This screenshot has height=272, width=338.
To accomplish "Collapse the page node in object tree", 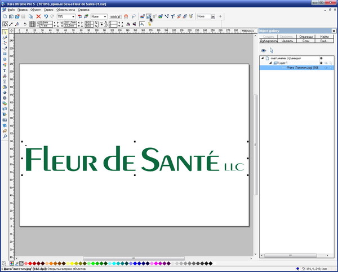I will tap(263, 58).
